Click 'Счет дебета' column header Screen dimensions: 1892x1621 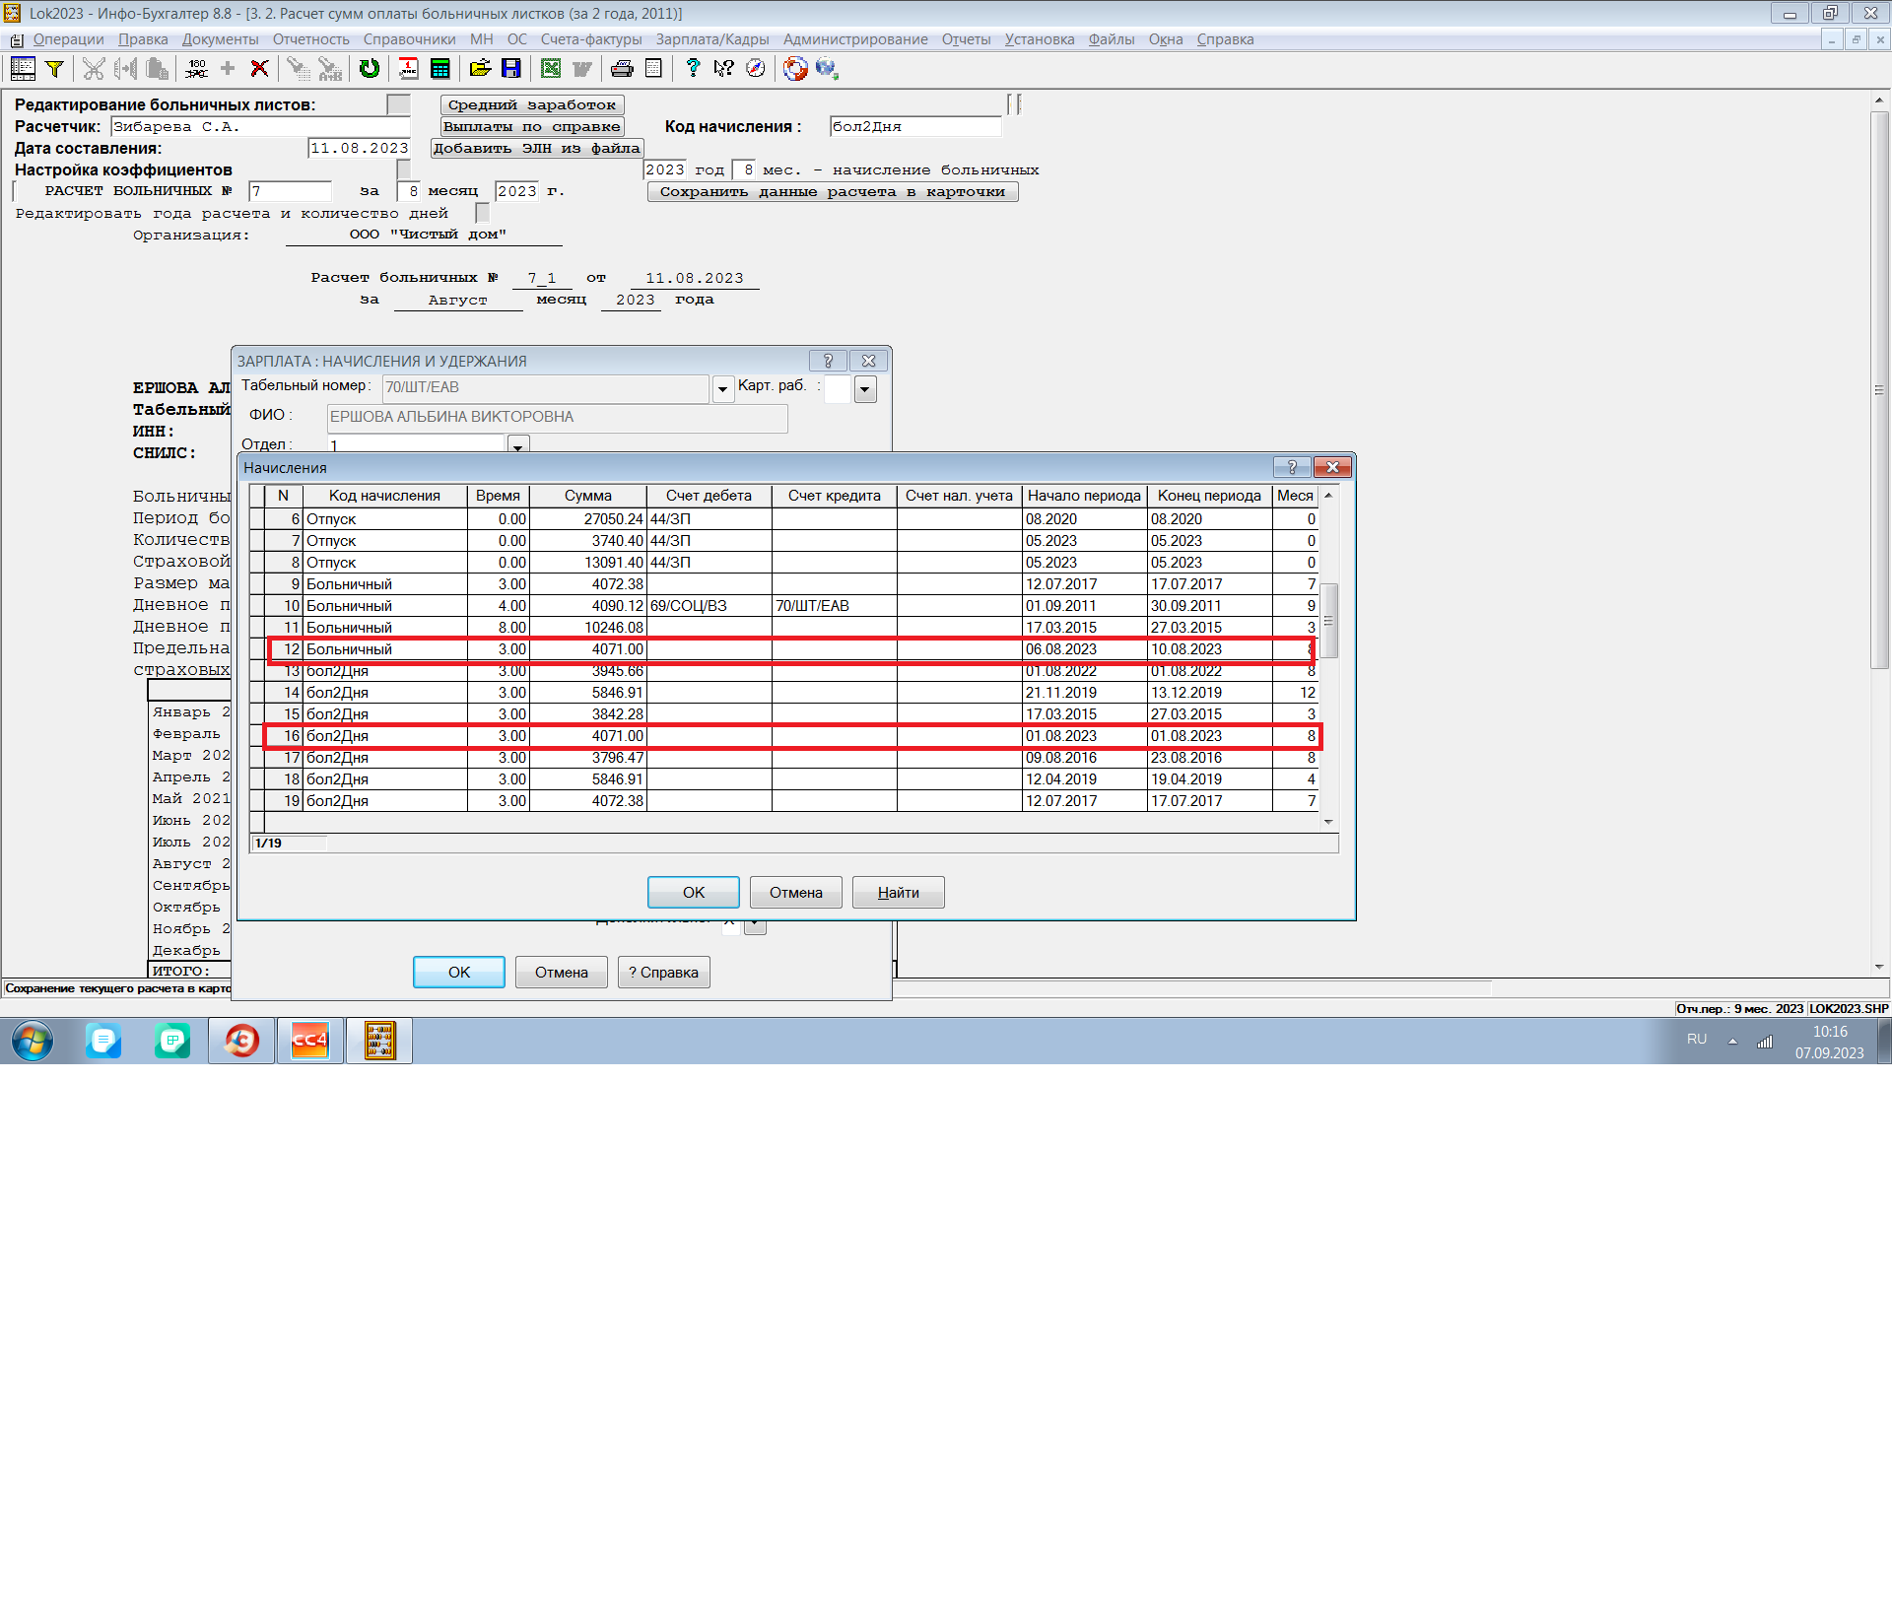pos(709,495)
